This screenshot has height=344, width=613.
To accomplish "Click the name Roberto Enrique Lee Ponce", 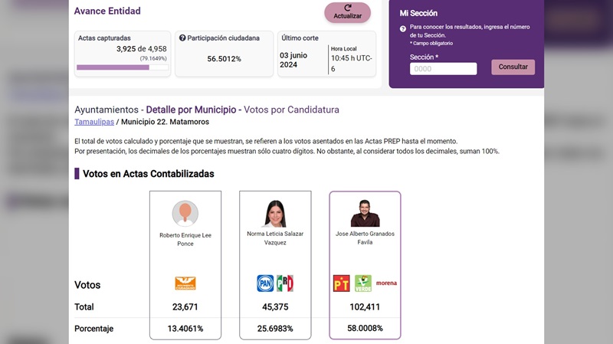I will 185,238.
